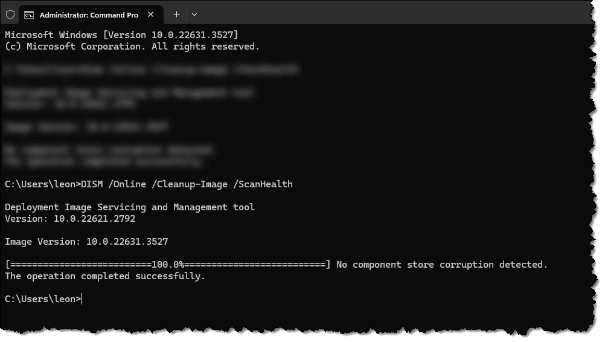
Task: Select the Administrator: Command Pro tab title
Action: 89,14
